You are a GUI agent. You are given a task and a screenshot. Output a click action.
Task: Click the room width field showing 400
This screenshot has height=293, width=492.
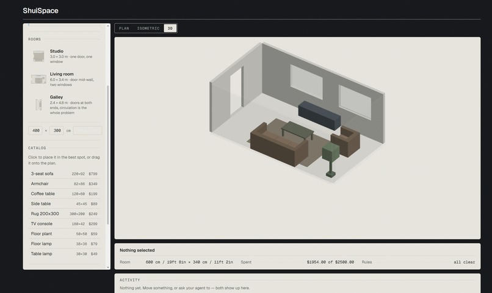35,130
